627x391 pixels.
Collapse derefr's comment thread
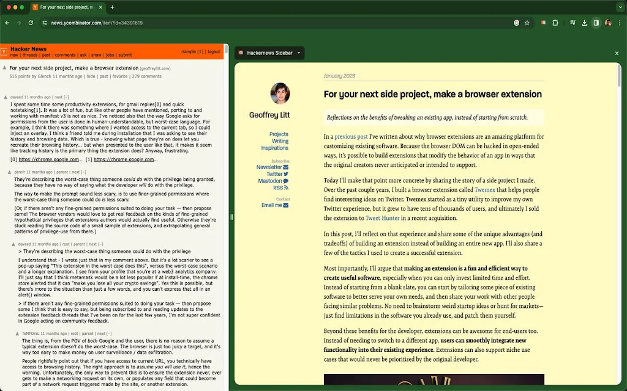click(x=83, y=172)
